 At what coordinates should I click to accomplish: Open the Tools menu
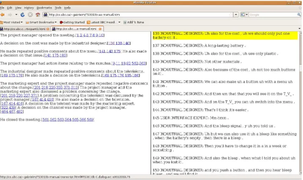(58, 8)
